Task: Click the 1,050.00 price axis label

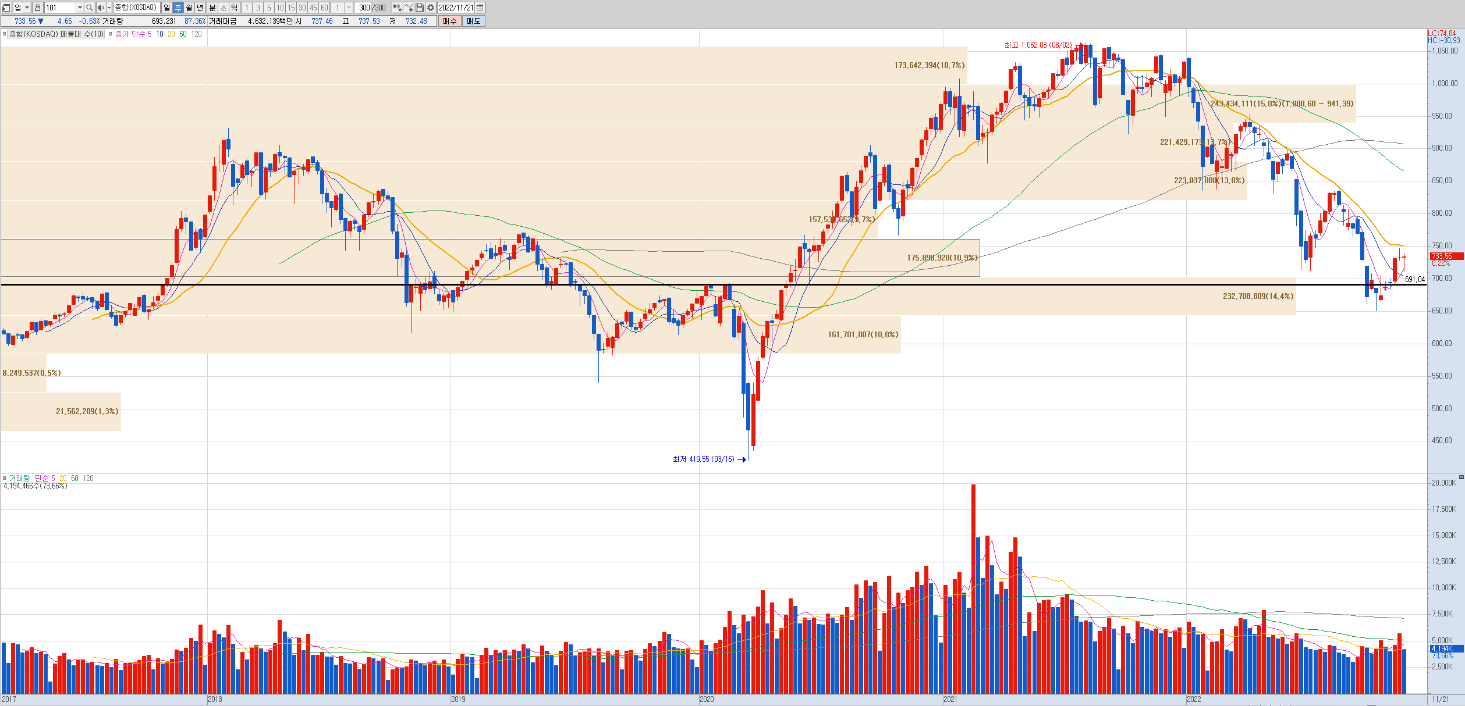Action: [1445, 51]
